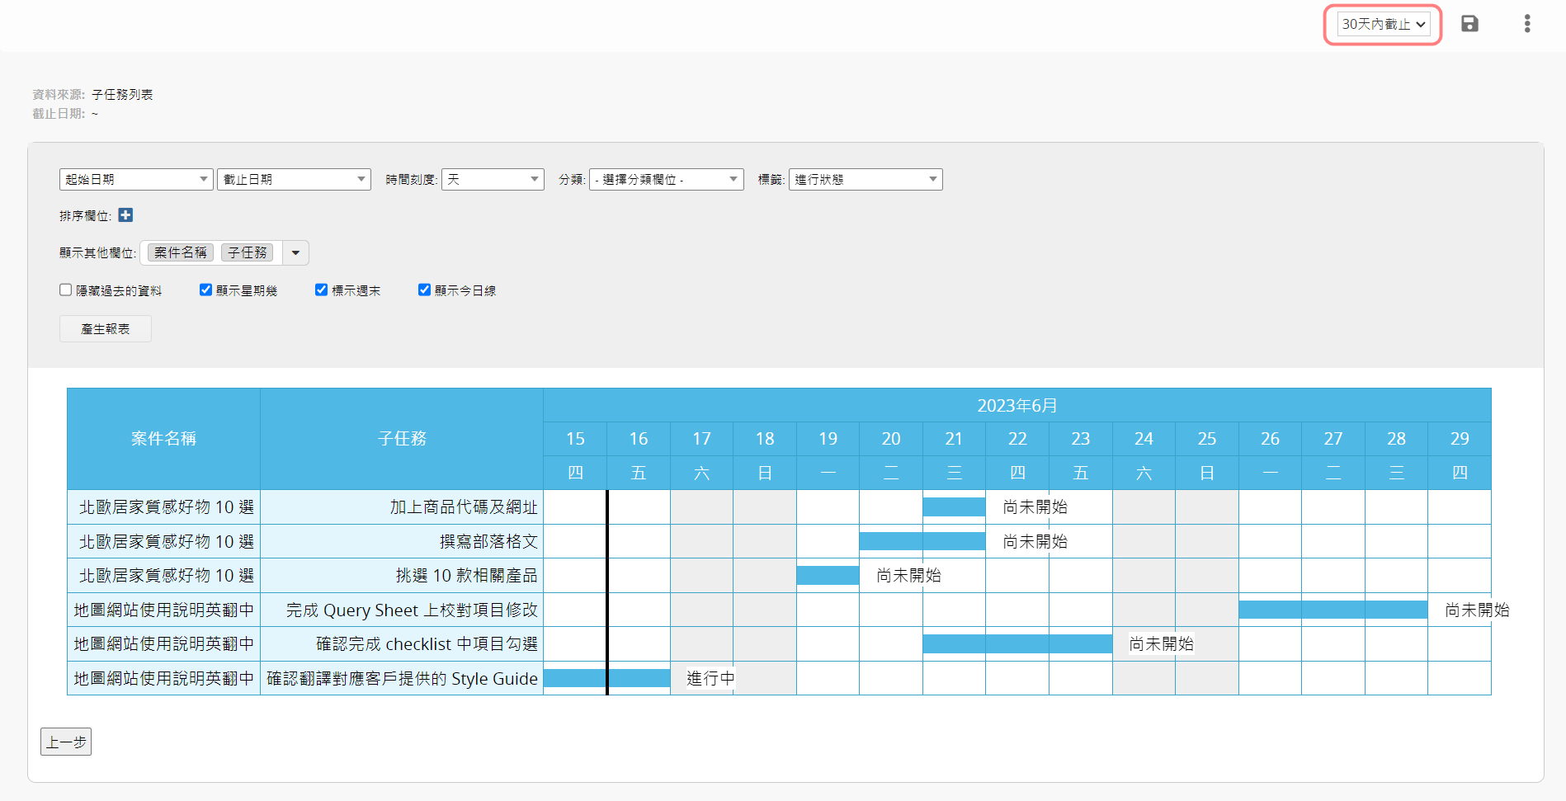This screenshot has height=801, width=1566.
Task: Uncheck the 顯示星期幾 checkbox
Action: tap(205, 290)
